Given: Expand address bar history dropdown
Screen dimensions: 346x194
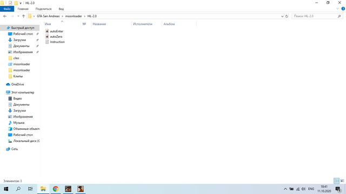Looking at the screenshot, I should point(282,16).
